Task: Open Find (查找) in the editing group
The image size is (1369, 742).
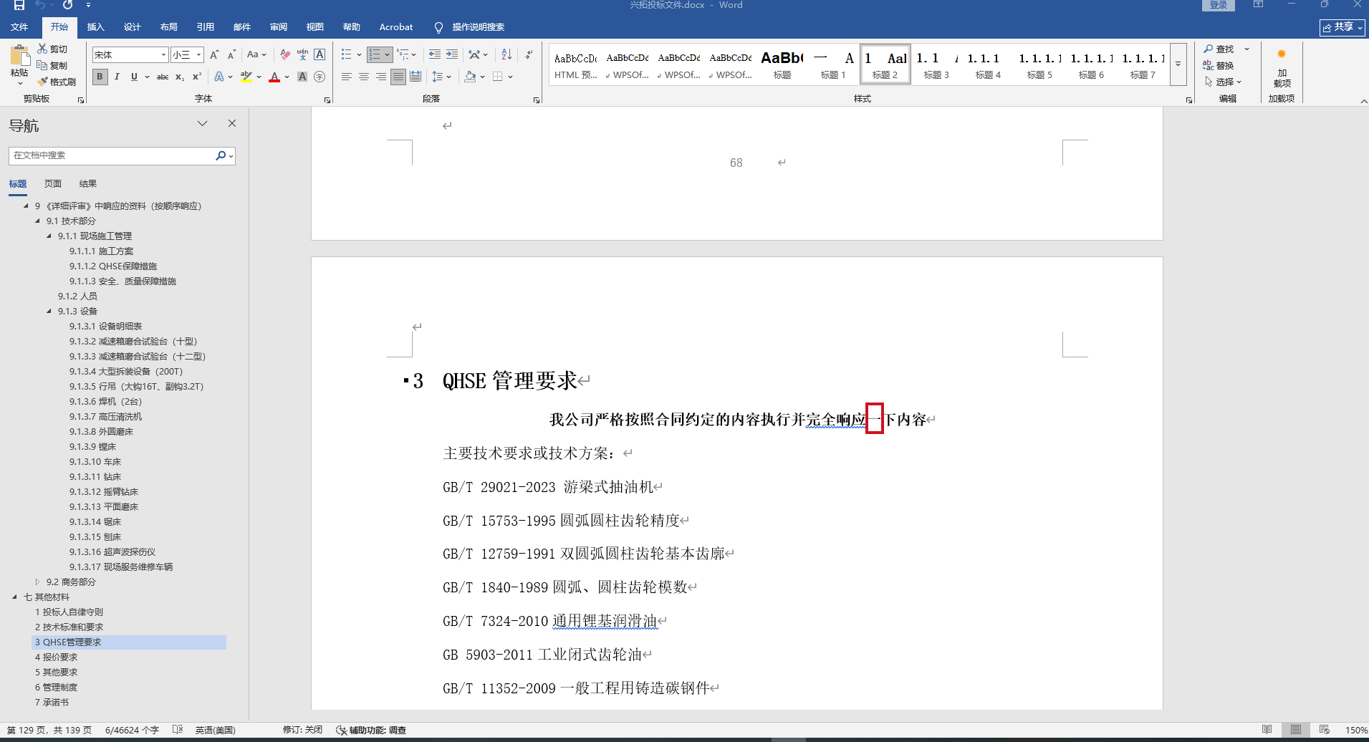Action: click(x=1219, y=49)
